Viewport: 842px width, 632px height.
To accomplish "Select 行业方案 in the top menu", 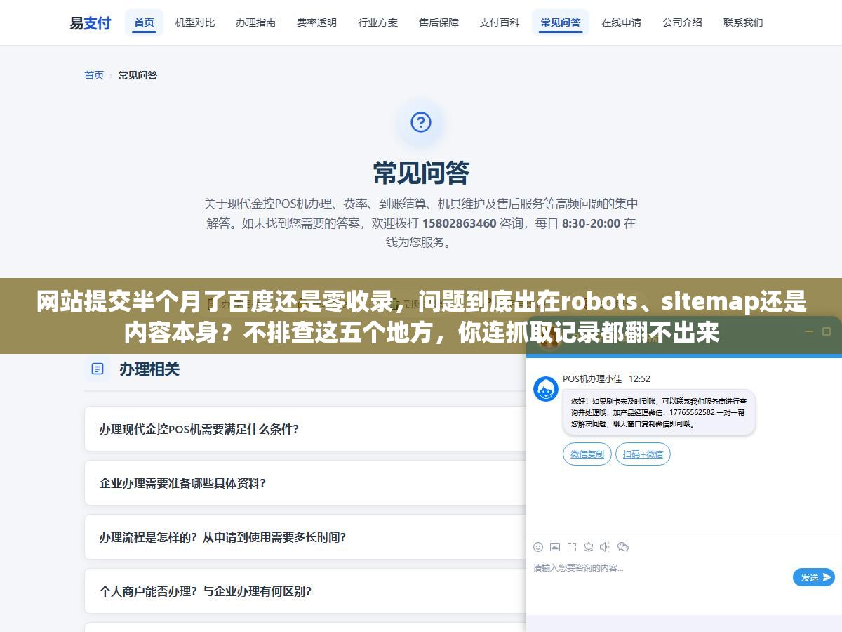I will (x=378, y=22).
